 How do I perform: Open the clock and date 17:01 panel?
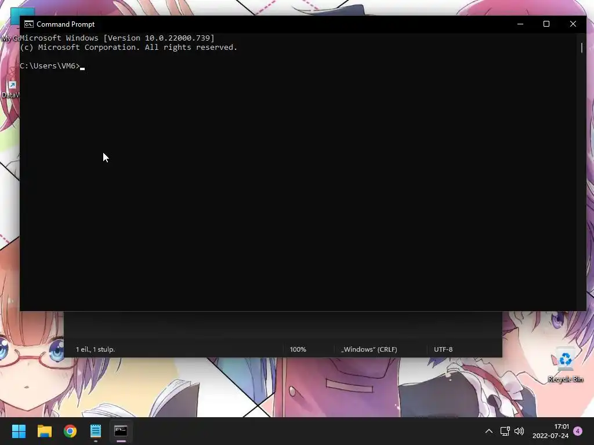[x=550, y=431]
